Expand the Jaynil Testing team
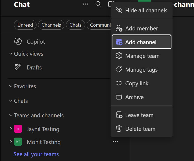 (11, 129)
